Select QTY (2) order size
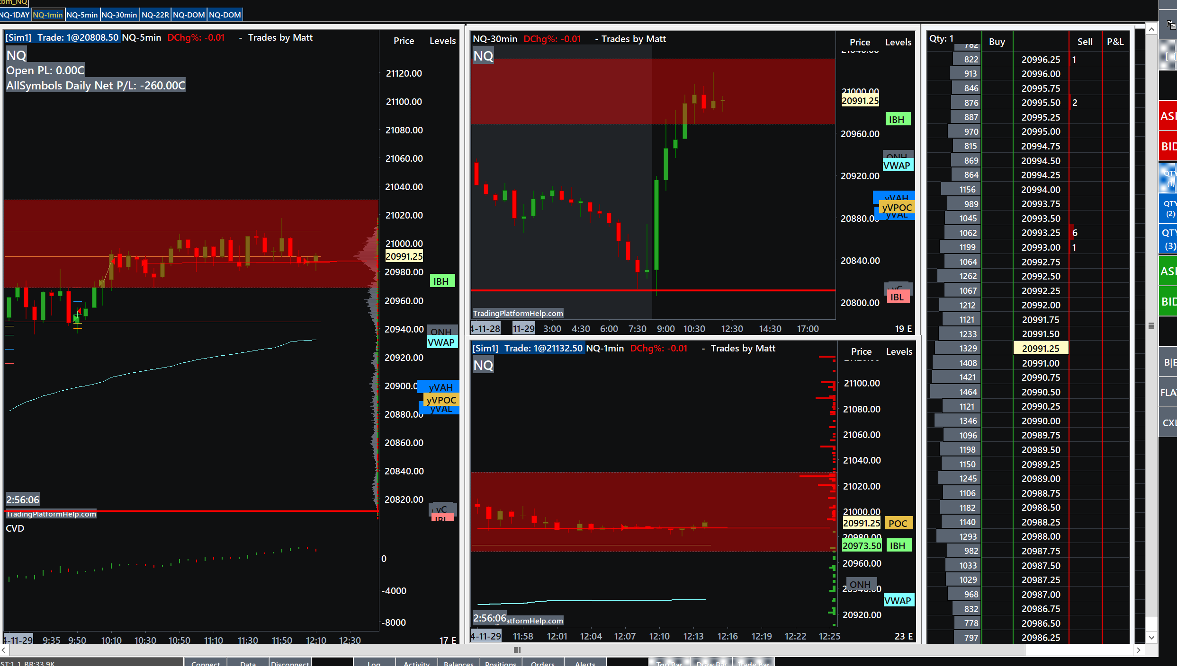 pyautogui.click(x=1169, y=209)
